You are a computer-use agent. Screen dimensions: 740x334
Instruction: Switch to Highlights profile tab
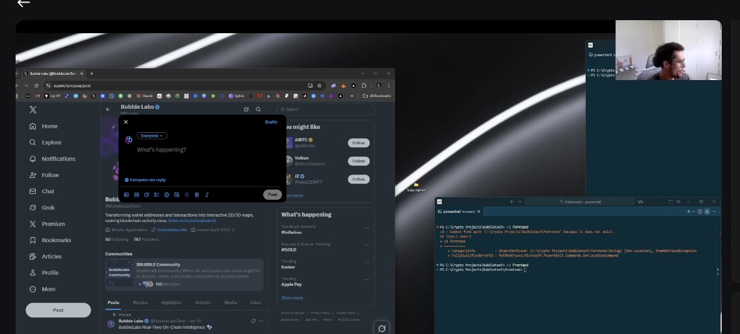171,302
